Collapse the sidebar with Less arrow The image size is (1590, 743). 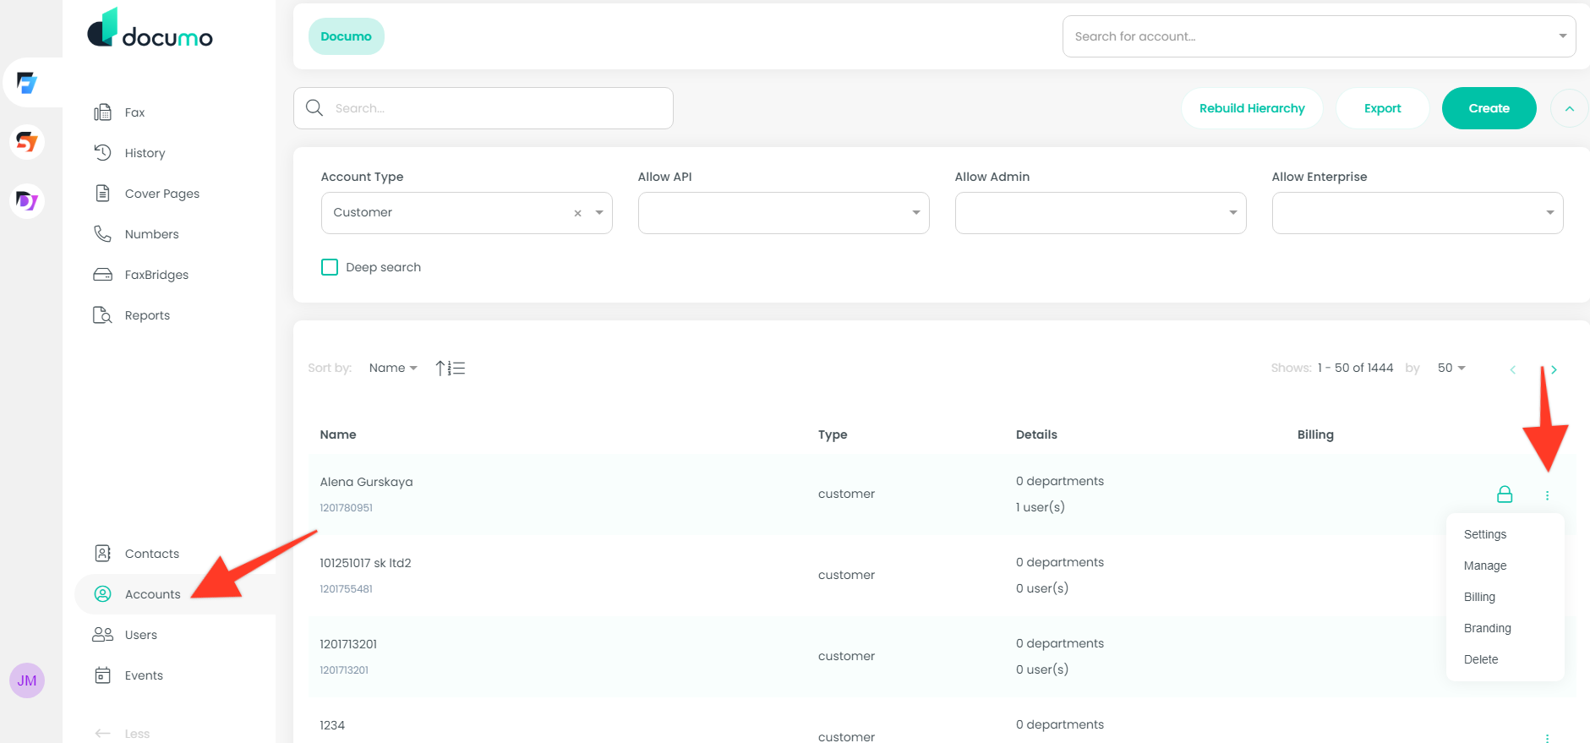(103, 733)
